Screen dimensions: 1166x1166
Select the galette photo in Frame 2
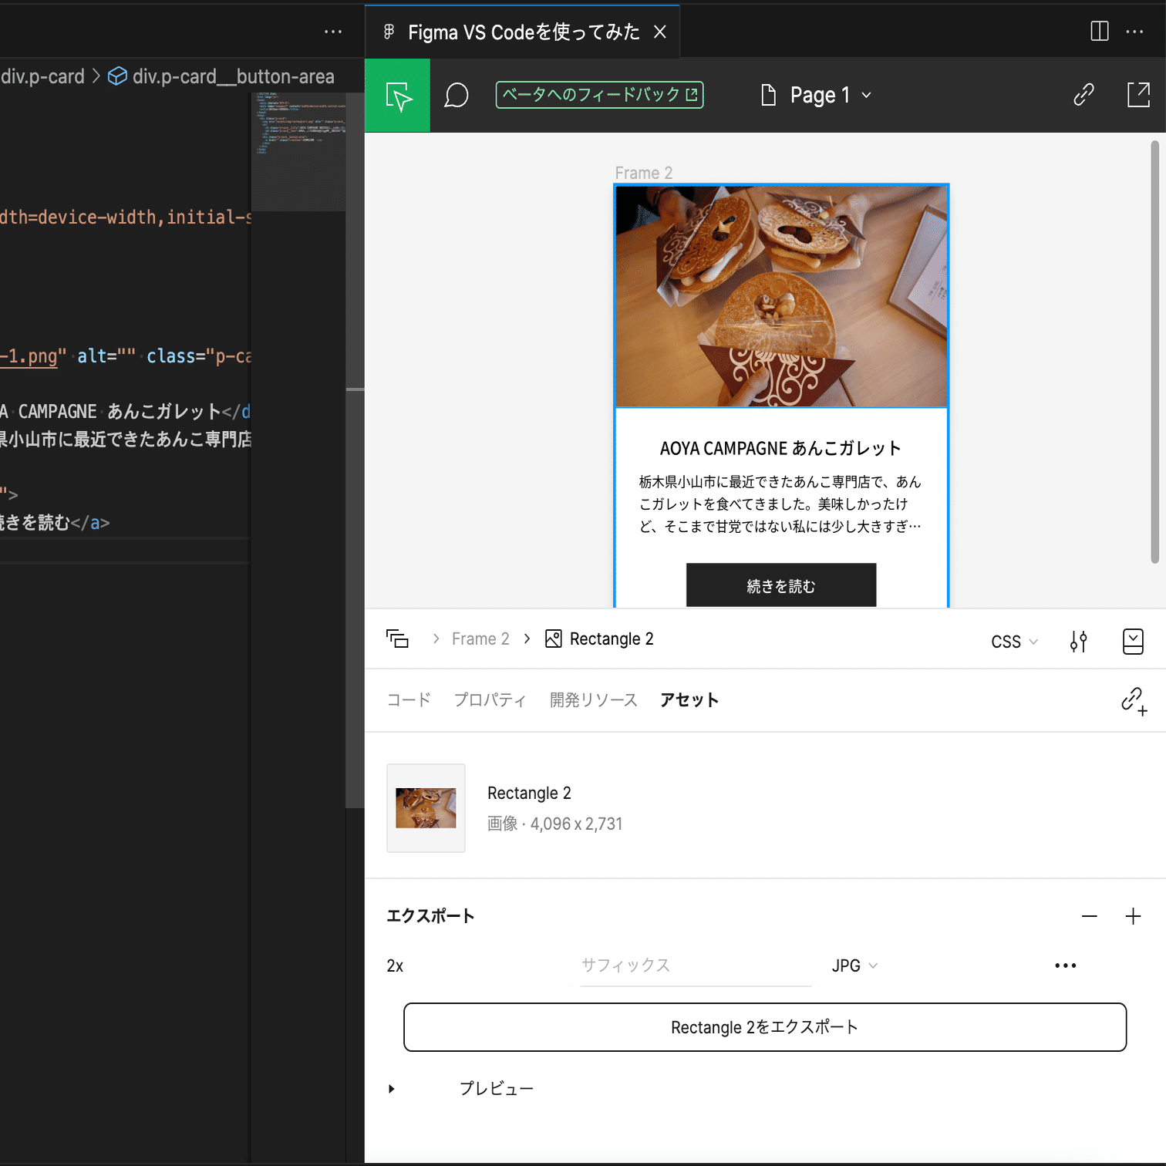(781, 296)
